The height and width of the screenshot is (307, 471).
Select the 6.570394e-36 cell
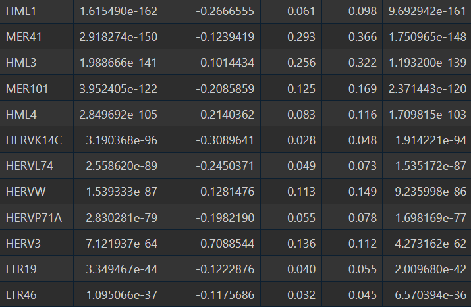[x=430, y=294]
